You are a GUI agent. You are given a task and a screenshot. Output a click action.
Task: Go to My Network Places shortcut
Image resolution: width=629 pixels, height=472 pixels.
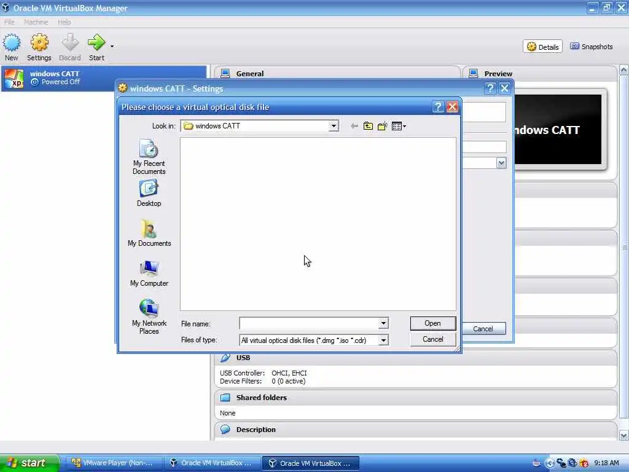click(x=149, y=317)
